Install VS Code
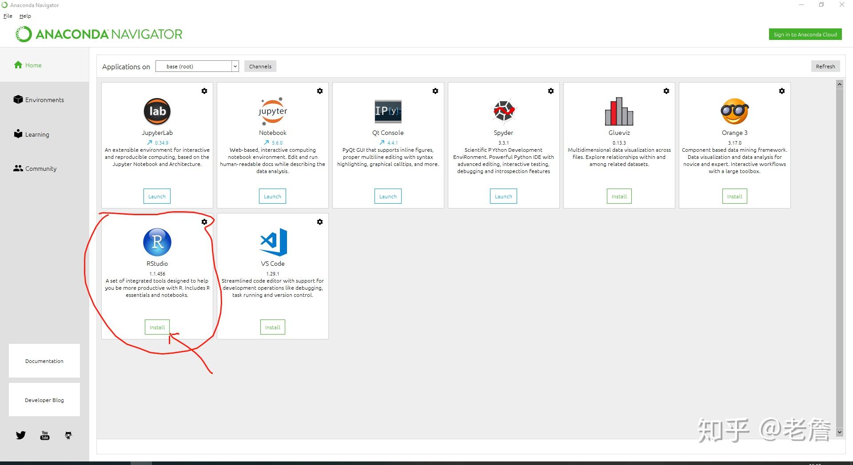853x465 pixels. coord(273,327)
